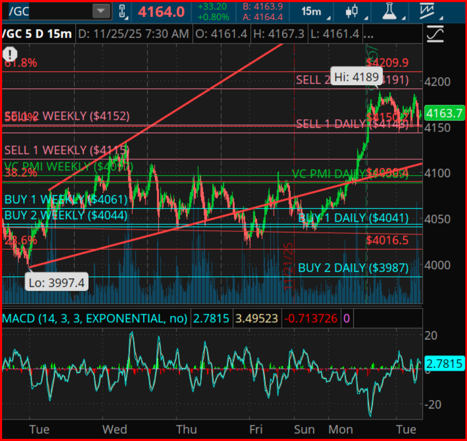
Task: Toggle the instrument link icon beside symbol box
Action: 123,11
